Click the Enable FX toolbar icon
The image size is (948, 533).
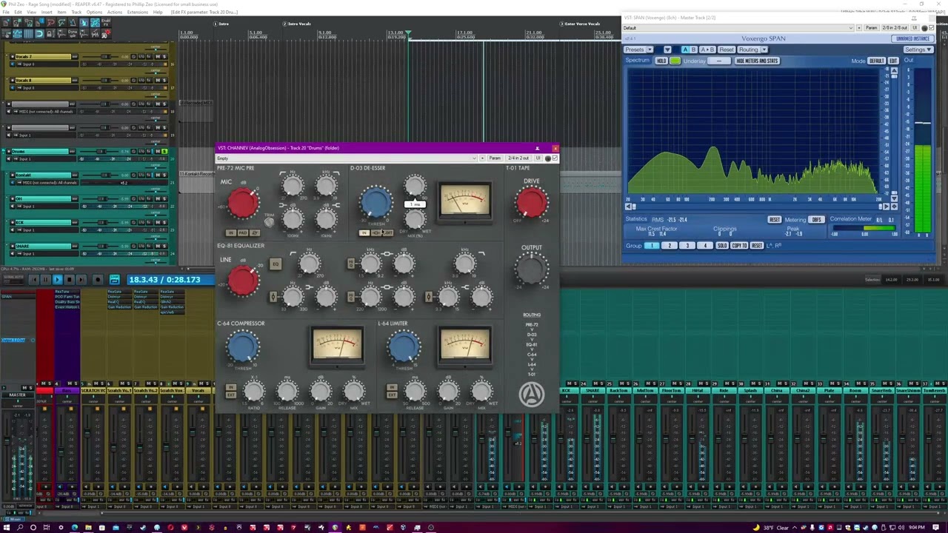(x=106, y=23)
